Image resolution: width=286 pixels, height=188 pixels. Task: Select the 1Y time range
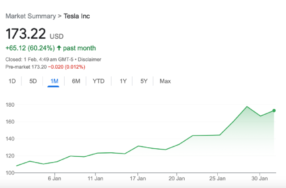tap(123, 81)
